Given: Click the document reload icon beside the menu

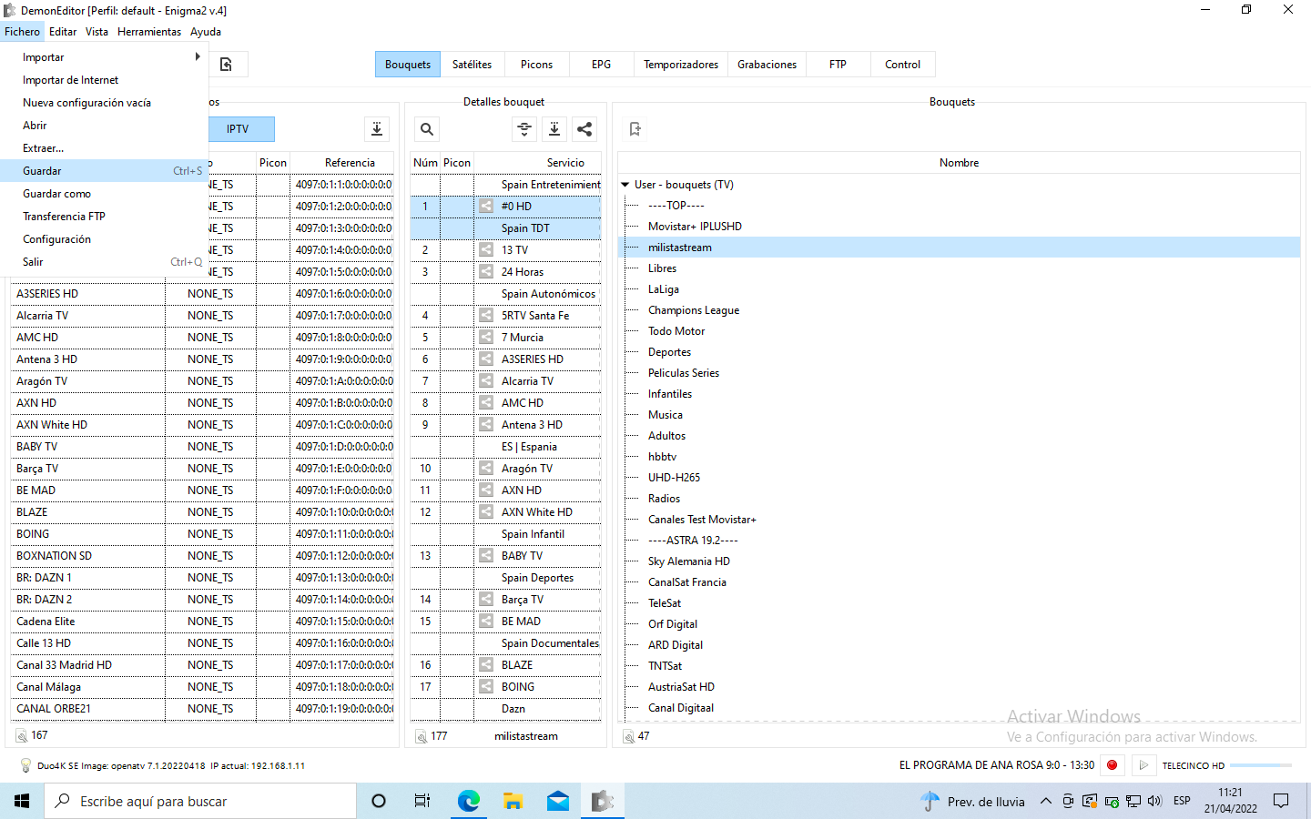Looking at the screenshot, I should click(226, 65).
